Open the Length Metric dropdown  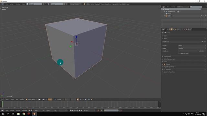(192, 46)
